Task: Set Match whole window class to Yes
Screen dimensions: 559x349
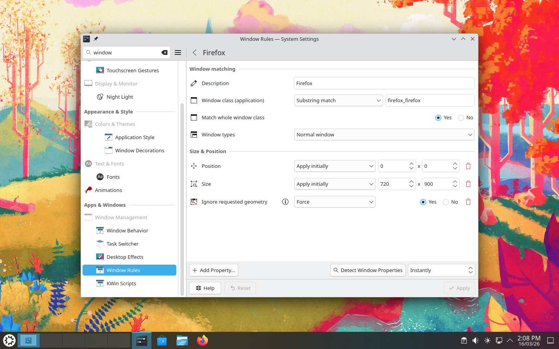Action: 443,117
